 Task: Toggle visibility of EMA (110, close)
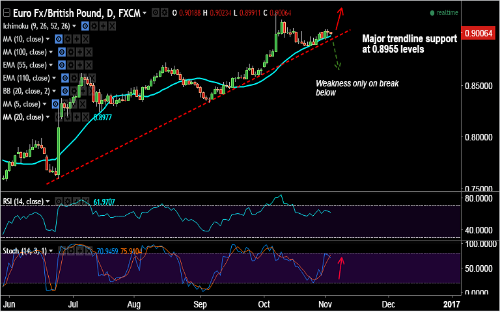64,78
